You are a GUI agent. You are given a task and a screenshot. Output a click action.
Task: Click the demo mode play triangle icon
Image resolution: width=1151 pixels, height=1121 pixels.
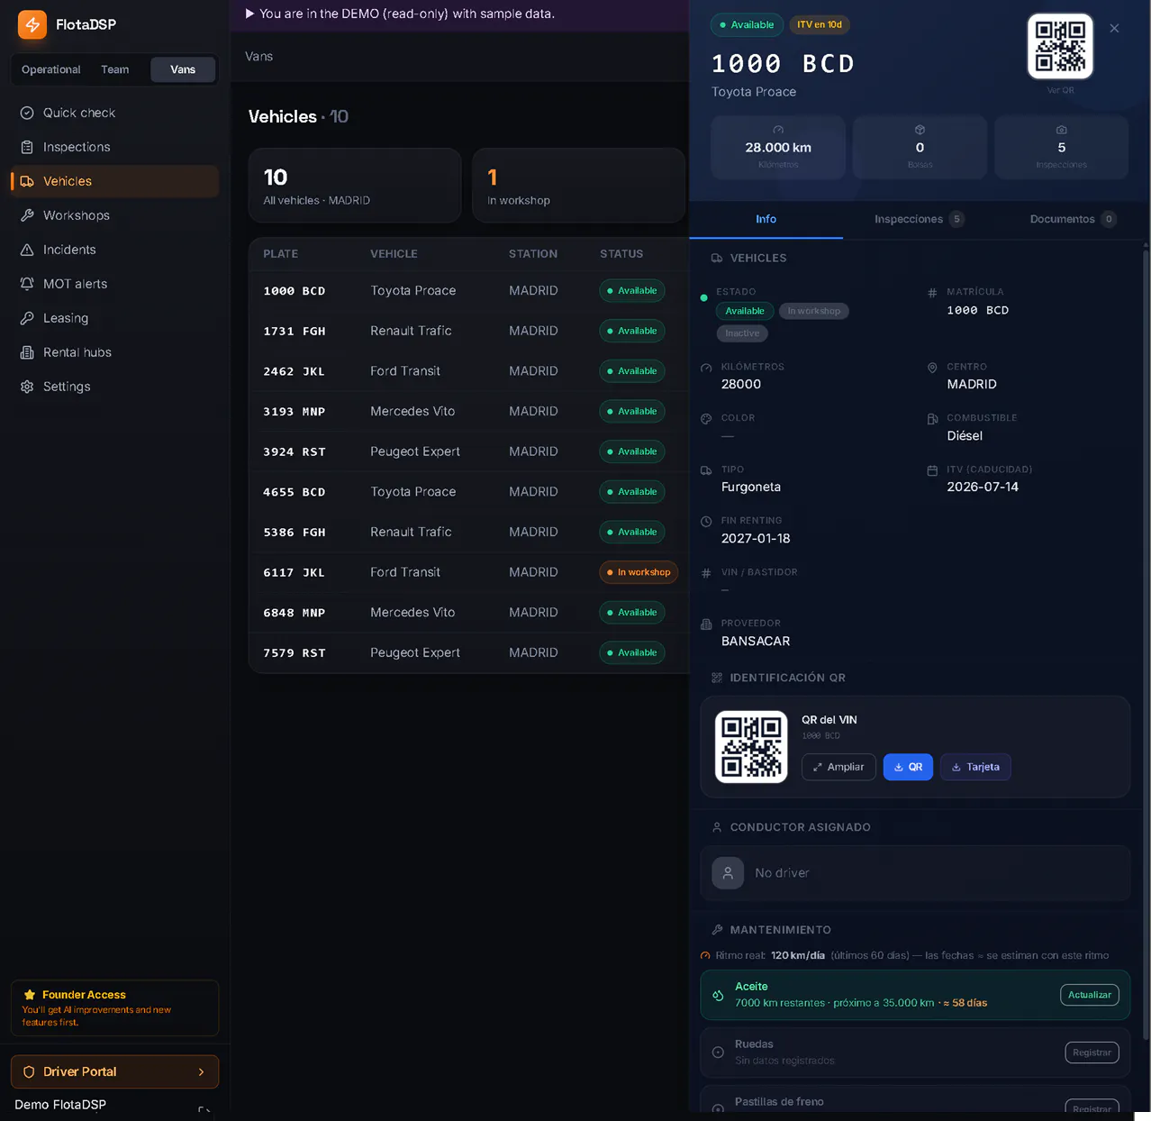[249, 14]
